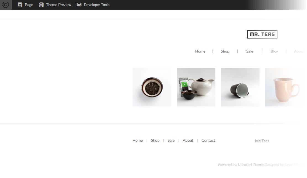This screenshot has width=307, height=178.
Task: Open the Theme Preview menu
Action: tap(55, 5)
